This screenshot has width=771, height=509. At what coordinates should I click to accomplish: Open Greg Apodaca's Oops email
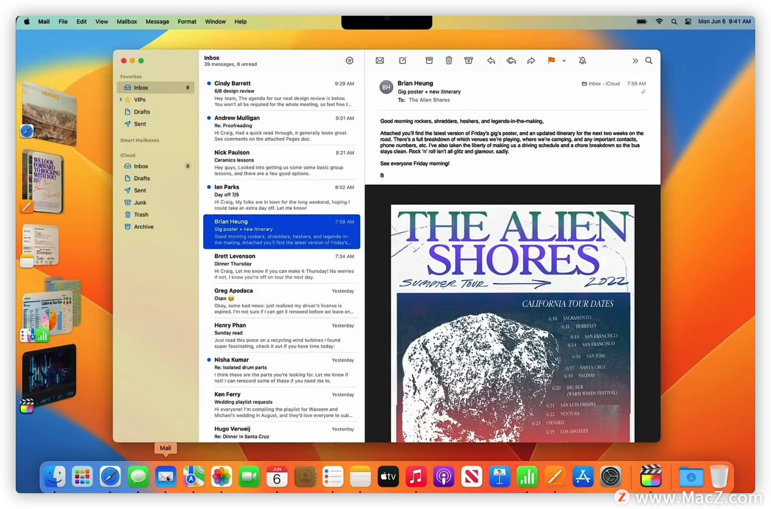[x=282, y=301]
